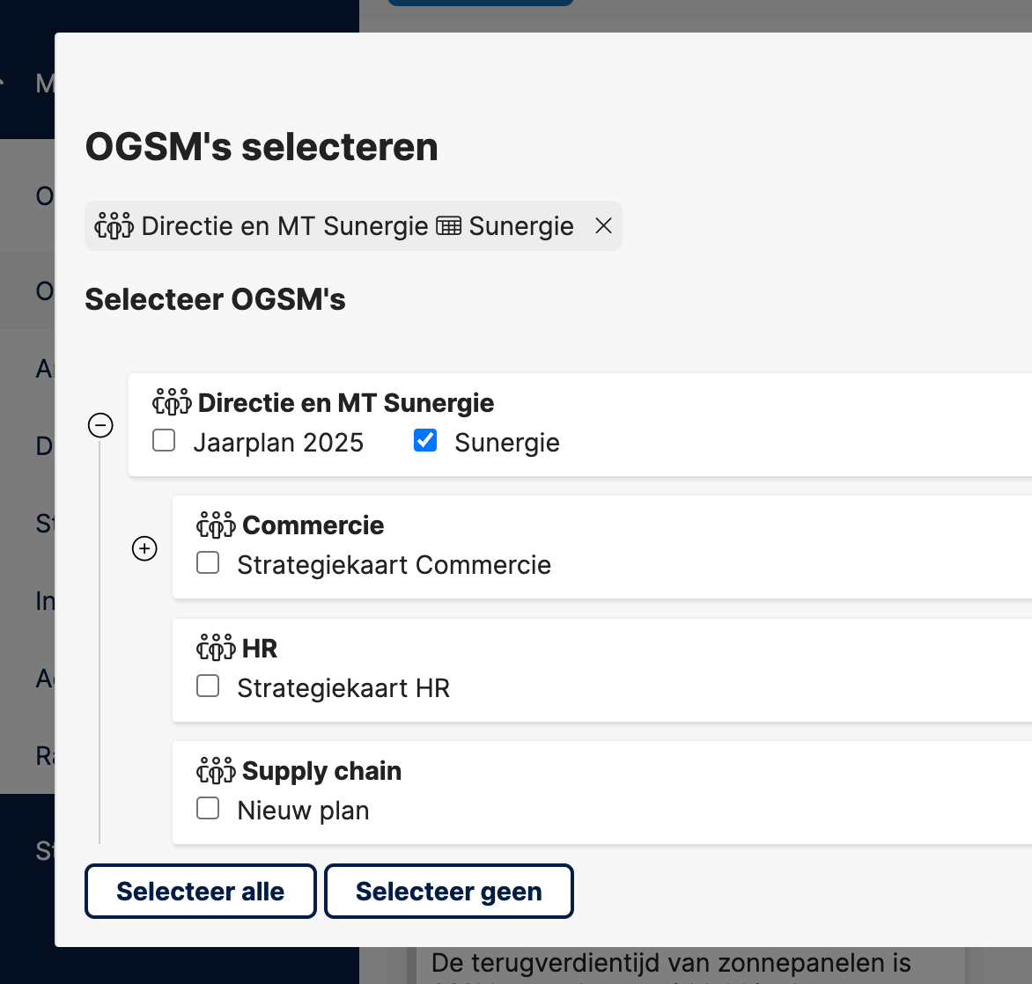The width and height of the screenshot is (1032, 984).
Task: Check the Strategiekaart HR checkbox
Action: 208,686
